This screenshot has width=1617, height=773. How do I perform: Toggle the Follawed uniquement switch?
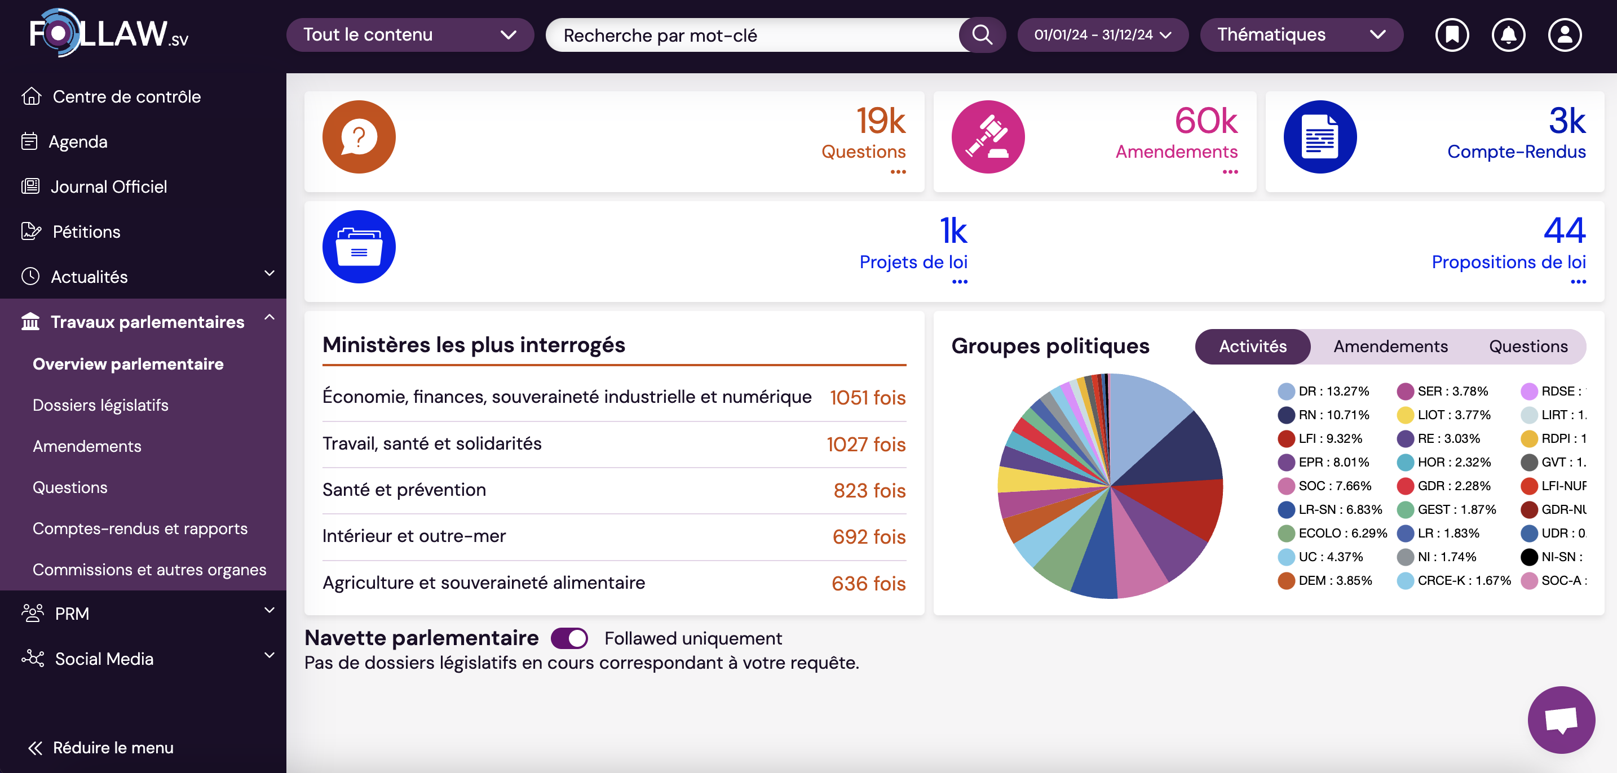pyautogui.click(x=569, y=638)
